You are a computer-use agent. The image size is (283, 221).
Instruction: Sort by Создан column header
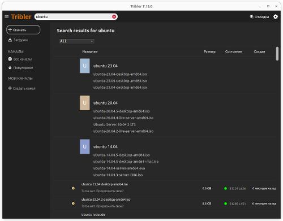click(259, 51)
